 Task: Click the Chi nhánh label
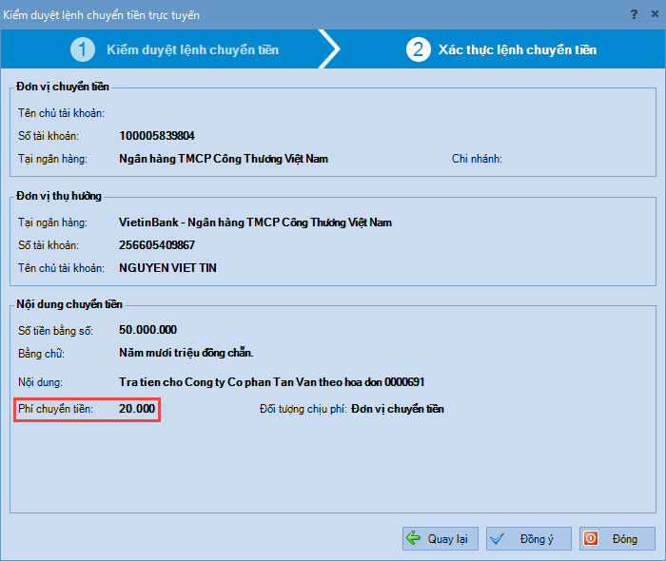477,159
